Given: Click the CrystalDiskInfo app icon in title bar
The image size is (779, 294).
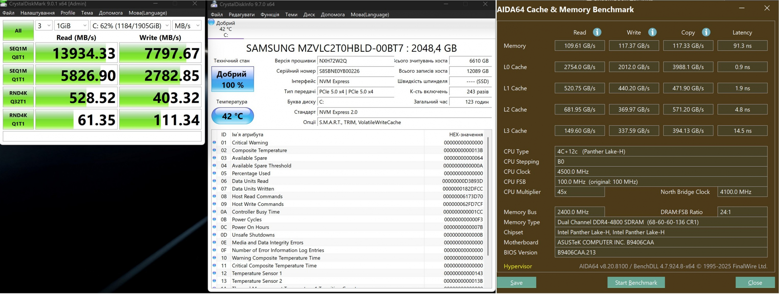Looking at the screenshot, I should tap(214, 4).
